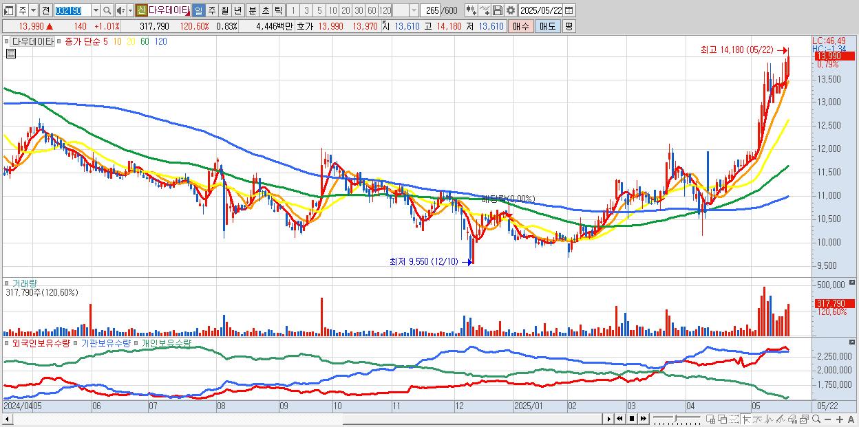The image size is (859, 427).
Task: Add a line overlay indicator icon
Action: [x=485, y=10]
